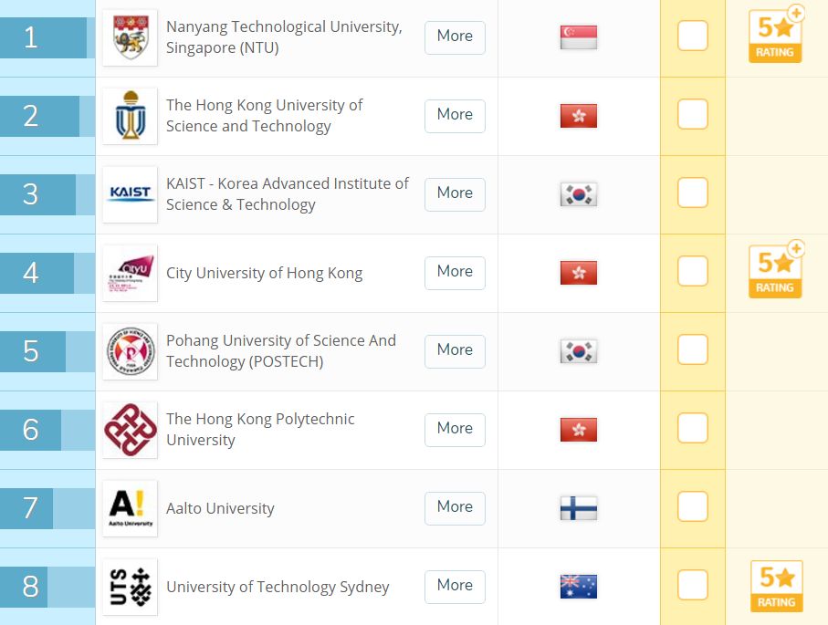This screenshot has height=625, width=828.
Task: Tick the compare checkbox for KAIST
Action: 693,194
